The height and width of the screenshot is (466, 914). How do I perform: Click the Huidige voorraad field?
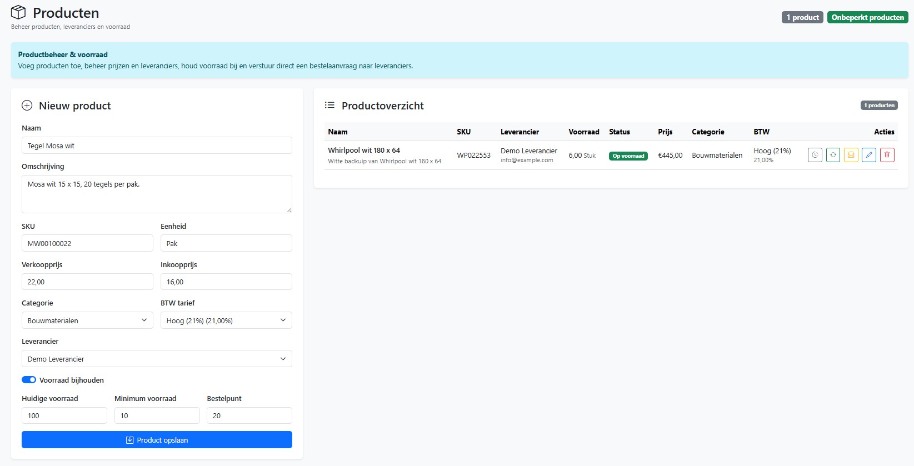(64, 415)
